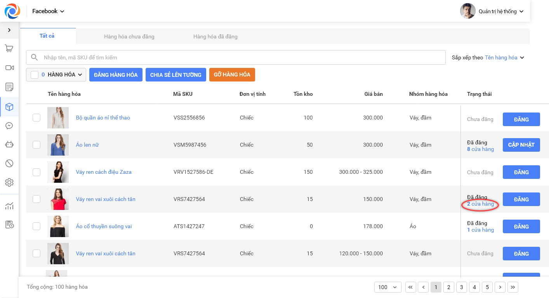Tick the checkbox for Áo len nữ

click(36, 145)
